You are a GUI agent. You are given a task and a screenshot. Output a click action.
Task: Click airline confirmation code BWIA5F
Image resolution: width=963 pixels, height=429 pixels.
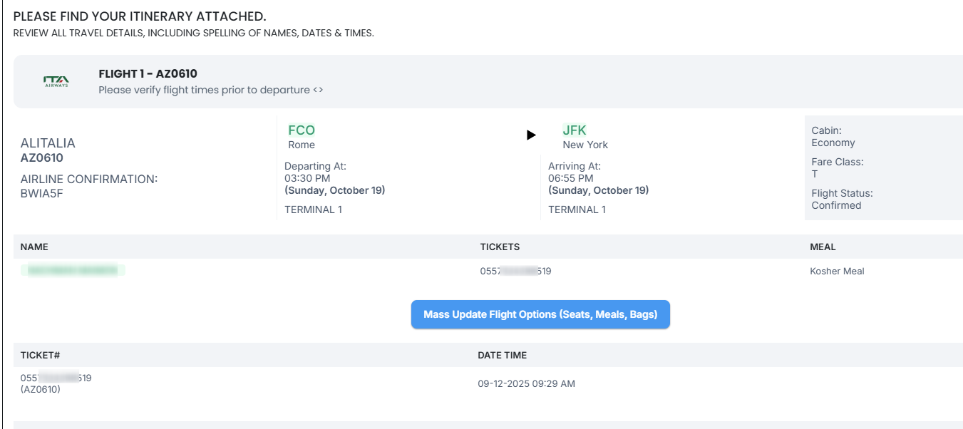42,193
